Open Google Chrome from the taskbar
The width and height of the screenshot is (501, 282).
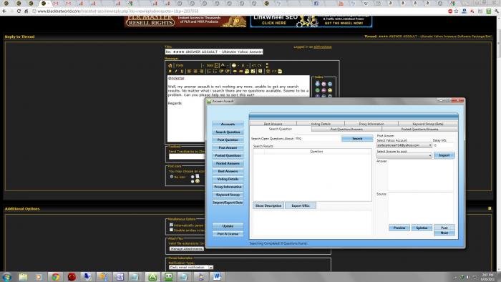56,276
